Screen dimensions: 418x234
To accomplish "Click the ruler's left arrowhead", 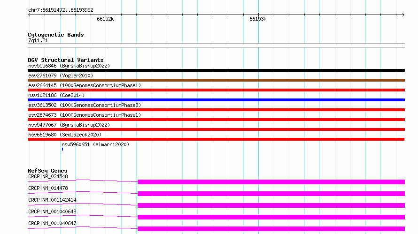I will pyautogui.click(x=29, y=15).
